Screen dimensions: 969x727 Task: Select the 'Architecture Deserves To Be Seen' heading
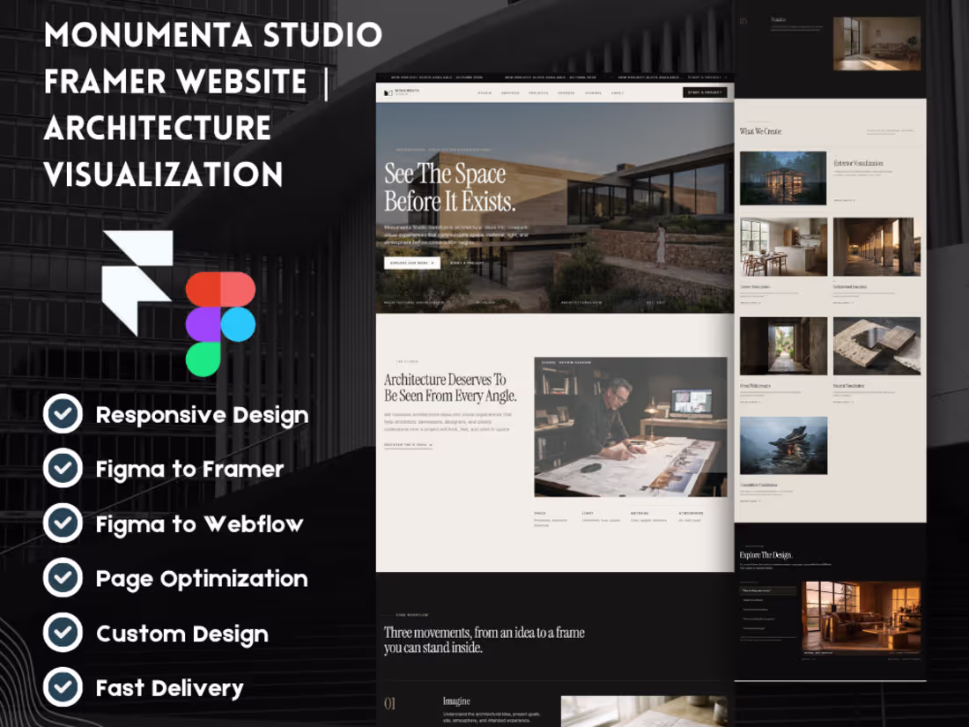450,388
